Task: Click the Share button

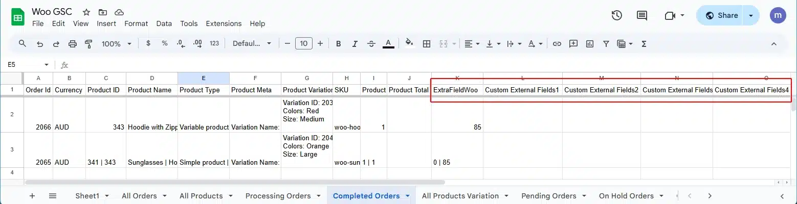Action: pyautogui.click(x=721, y=15)
